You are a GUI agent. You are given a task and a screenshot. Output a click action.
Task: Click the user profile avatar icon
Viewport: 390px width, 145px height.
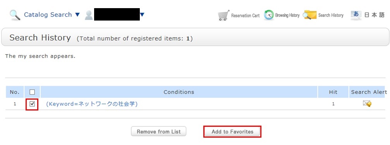[x=89, y=15]
